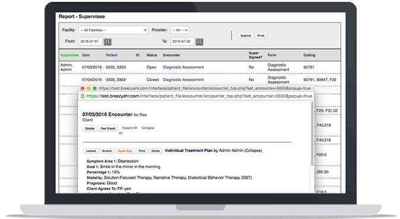Click the Expand All link
Screen dimensions: 400x219
[130, 128]
